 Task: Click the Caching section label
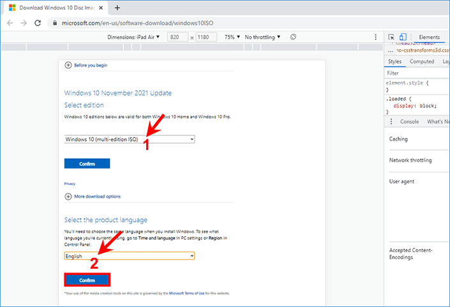click(398, 139)
